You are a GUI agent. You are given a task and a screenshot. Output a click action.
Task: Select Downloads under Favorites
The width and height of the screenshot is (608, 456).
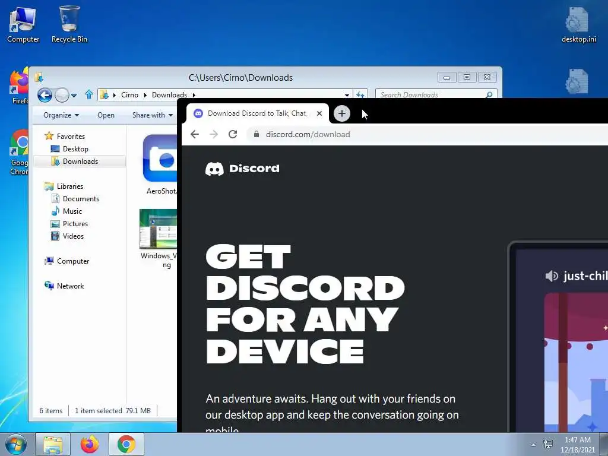(80, 161)
